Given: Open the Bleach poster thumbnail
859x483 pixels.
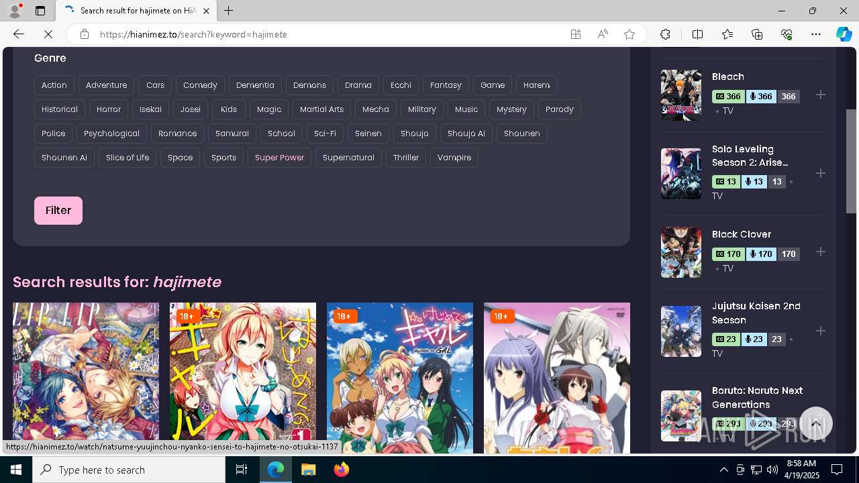Looking at the screenshot, I should pos(681,95).
